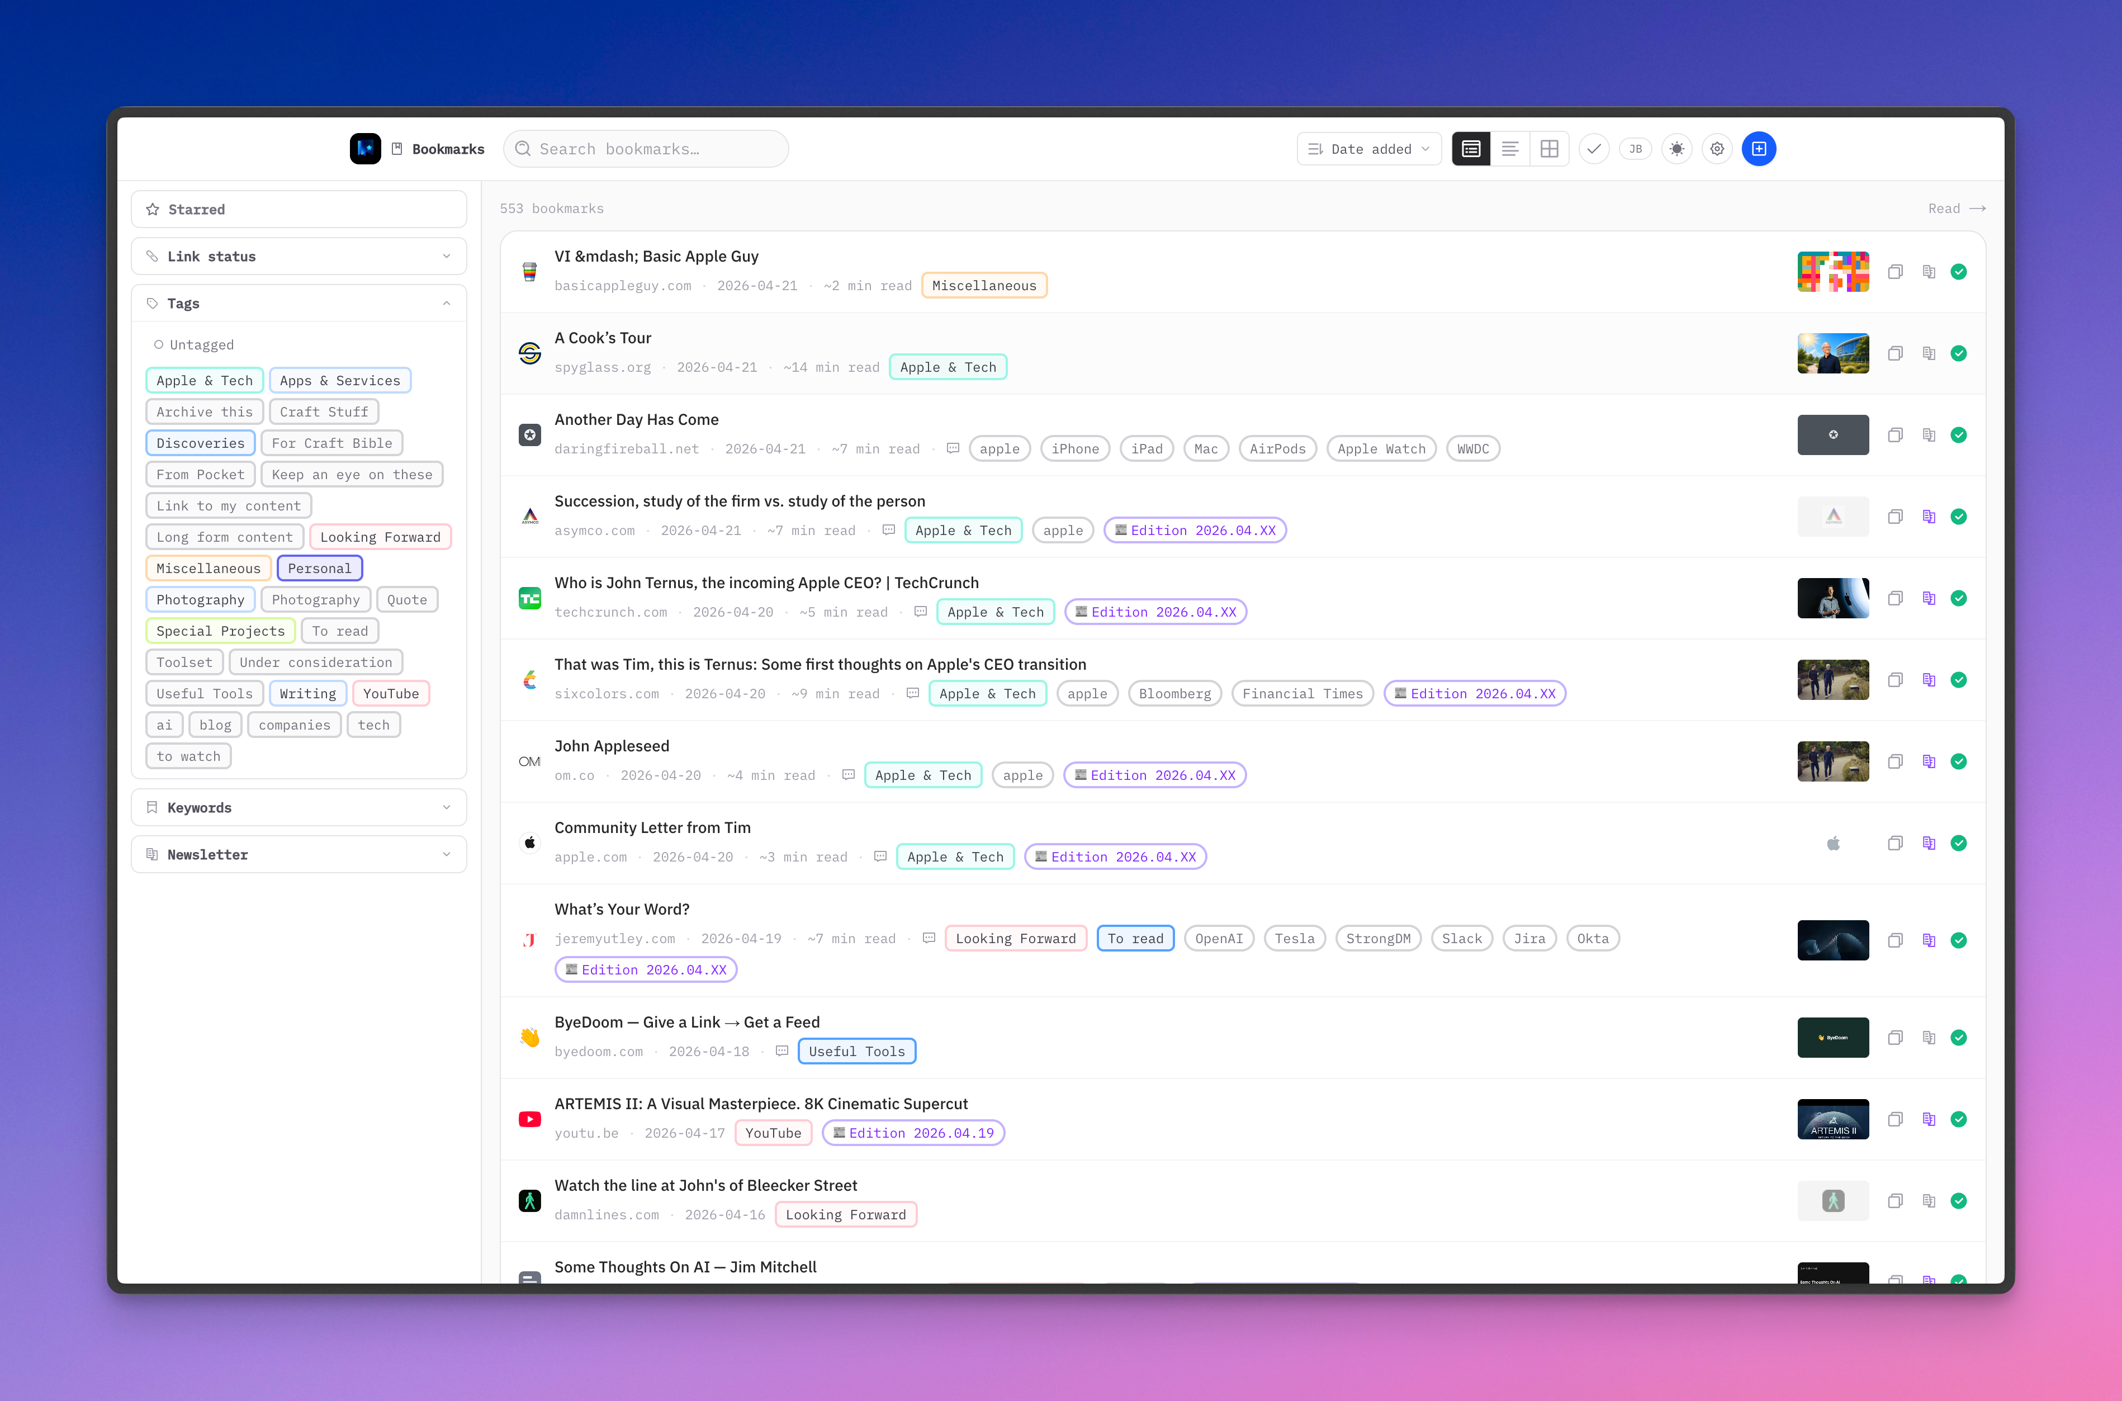Toggle green read check on John Appleseed
This screenshot has height=1401, width=2122.
(1959, 761)
